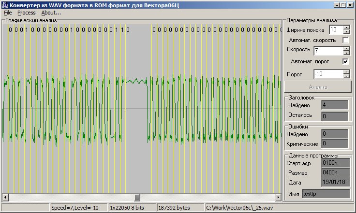
Task: Decrease Скорость value with down arrow
Action: (346, 53)
